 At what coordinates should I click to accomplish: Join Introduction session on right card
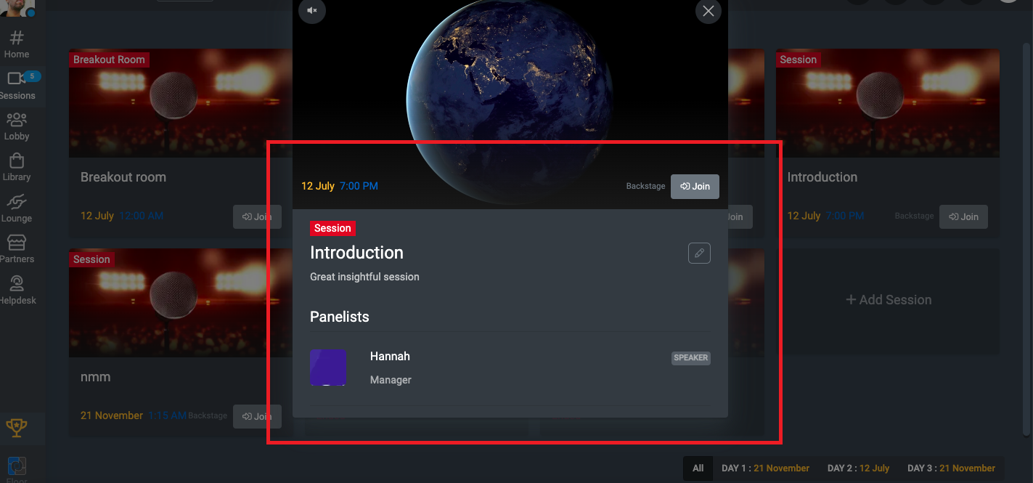coord(963,216)
